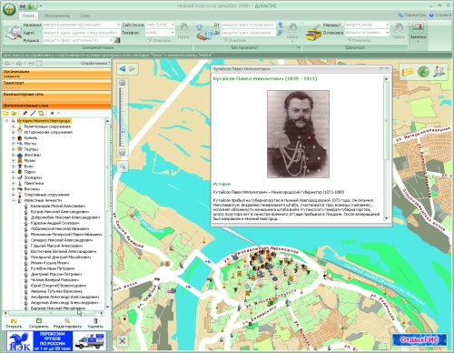Select the polygon area drawing tool

tap(41, 114)
